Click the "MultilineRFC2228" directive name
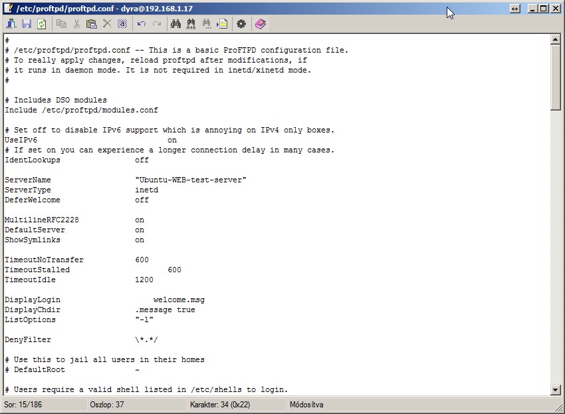 (42, 220)
